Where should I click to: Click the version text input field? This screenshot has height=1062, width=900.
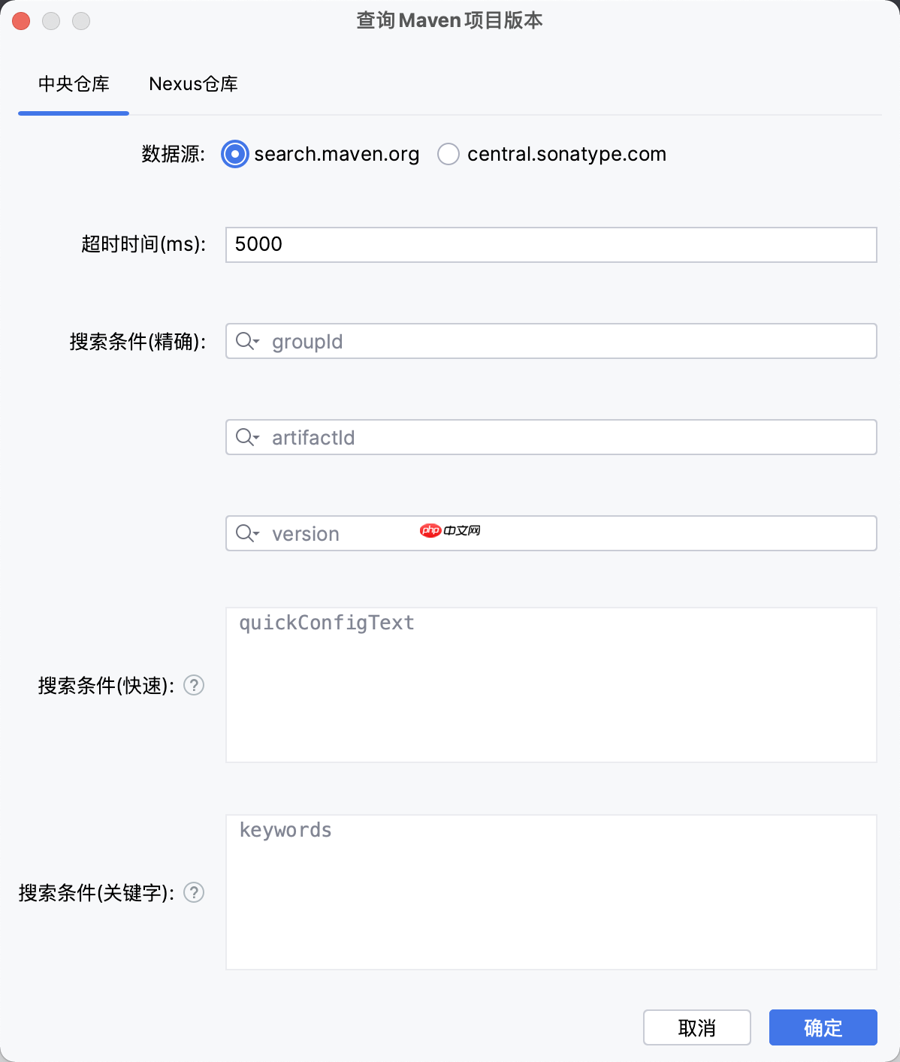(x=526, y=533)
